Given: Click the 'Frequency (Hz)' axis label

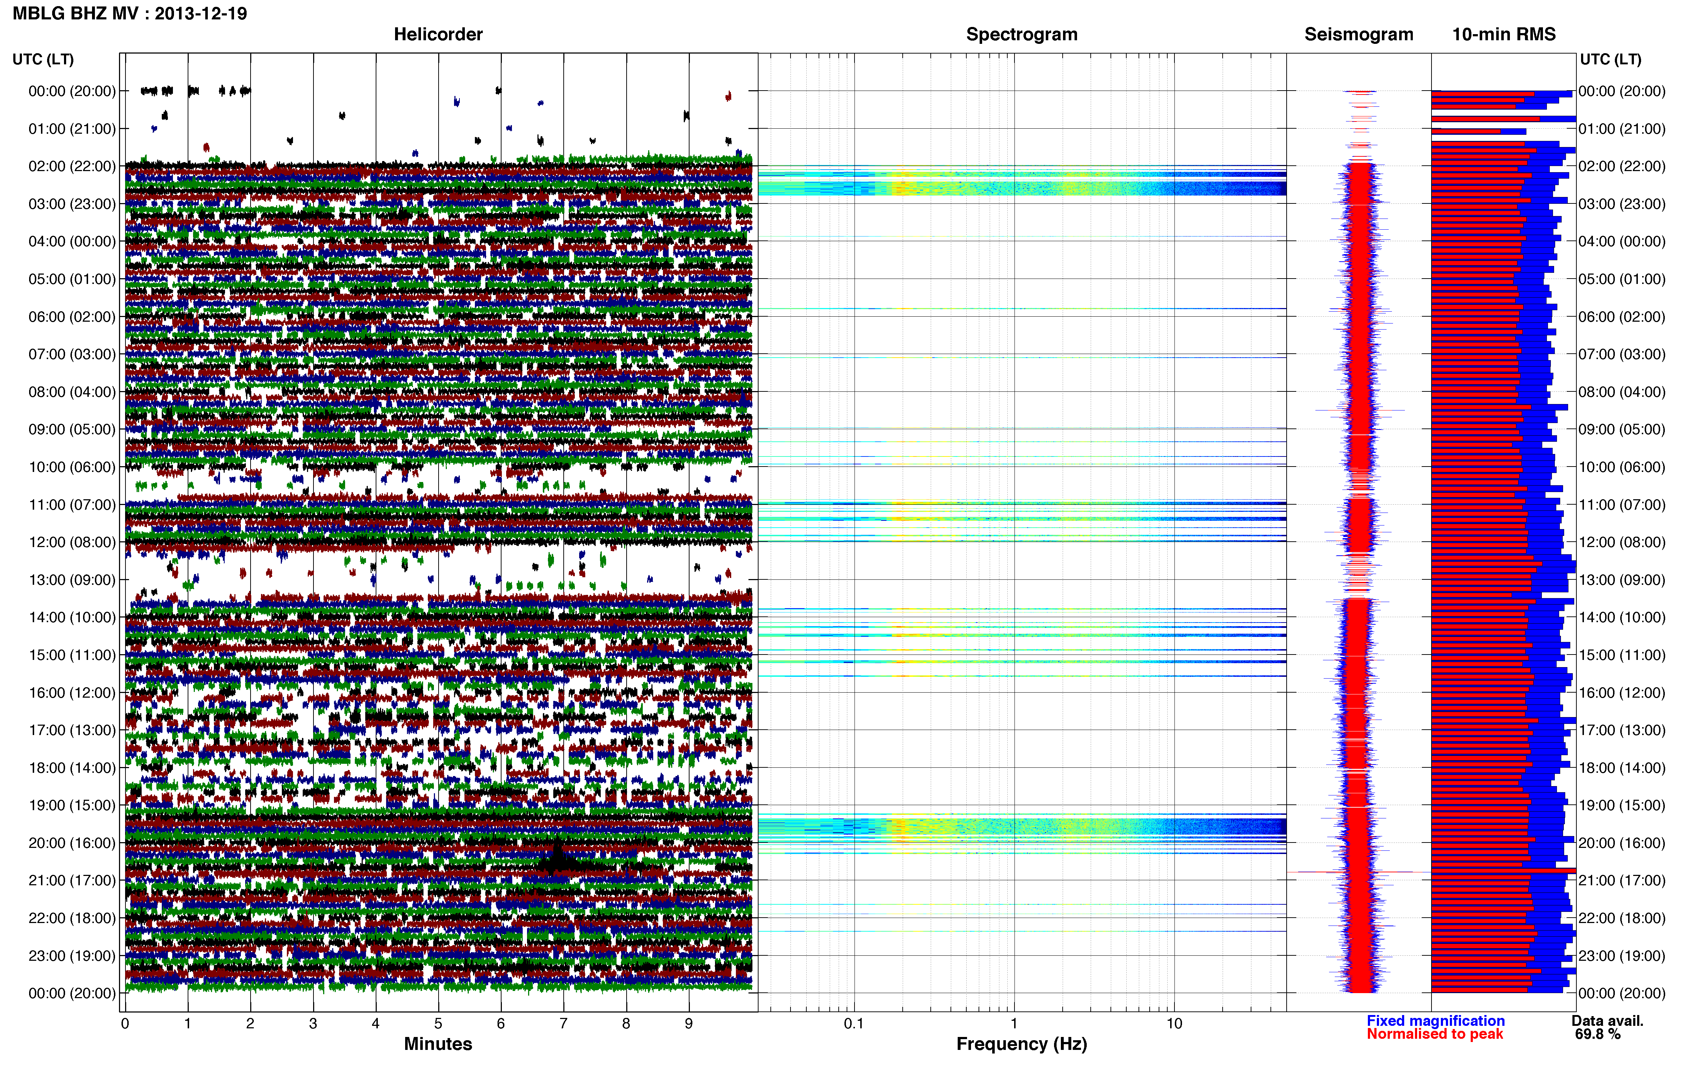Looking at the screenshot, I should pyautogui.click(x=1021, y=1044).
